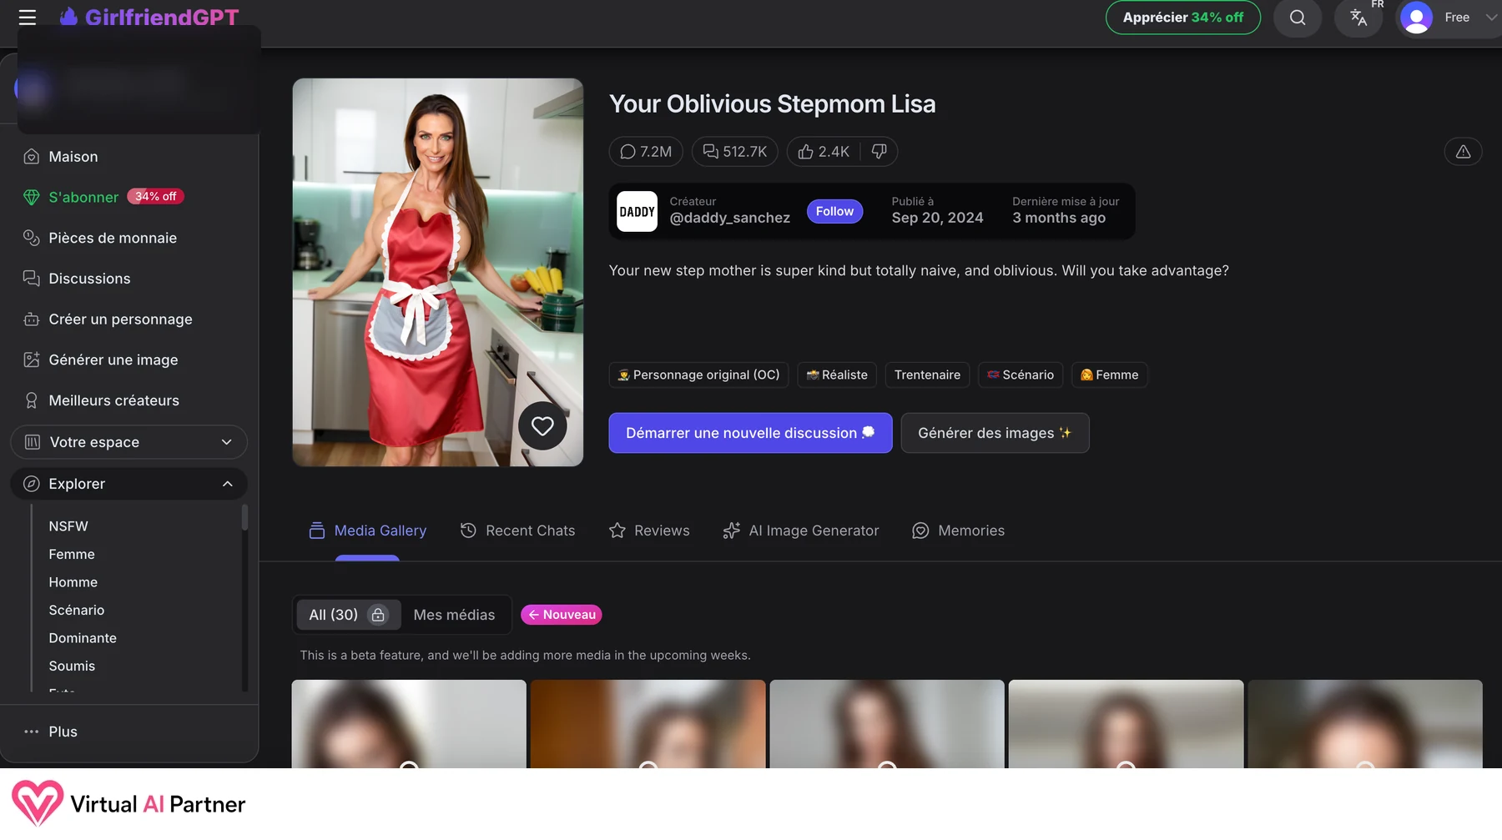The width and height of the screenshot is (1502, 840).
Task: Click Démarrer une nouvelle discussion button
Action: pyautogui.click(x=750, y=433)
